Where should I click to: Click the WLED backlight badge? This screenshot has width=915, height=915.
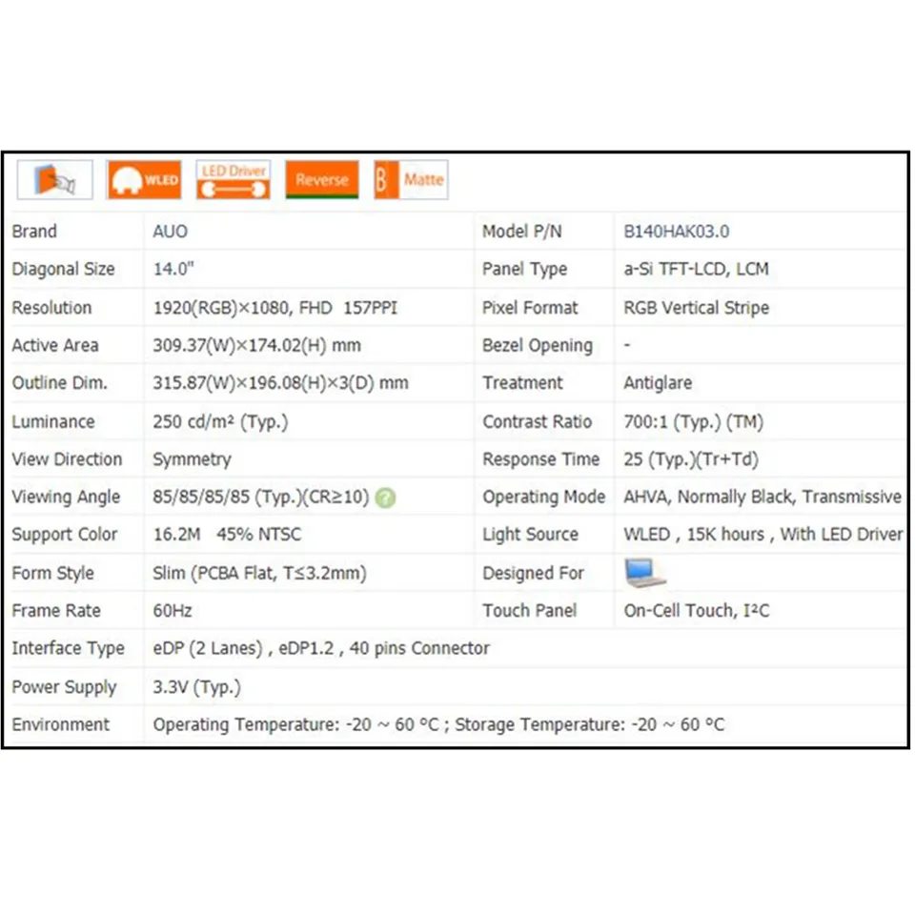tap(144, 180)
